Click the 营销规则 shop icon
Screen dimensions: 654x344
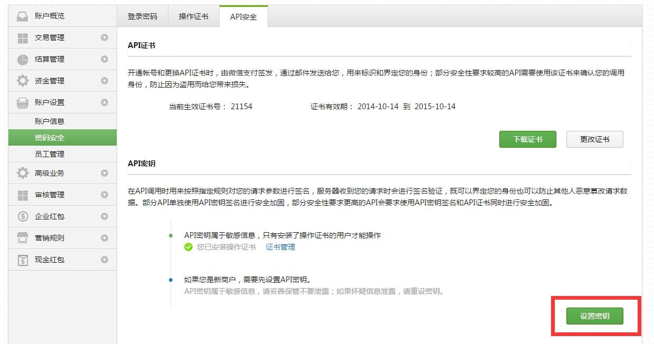[x=23, y=238]
